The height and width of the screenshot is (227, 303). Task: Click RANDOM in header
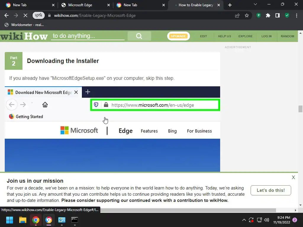coord(287,36)
